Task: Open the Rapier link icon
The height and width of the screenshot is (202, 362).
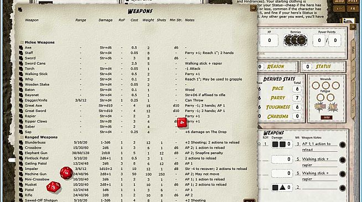Action: click(x=21, y=116)
